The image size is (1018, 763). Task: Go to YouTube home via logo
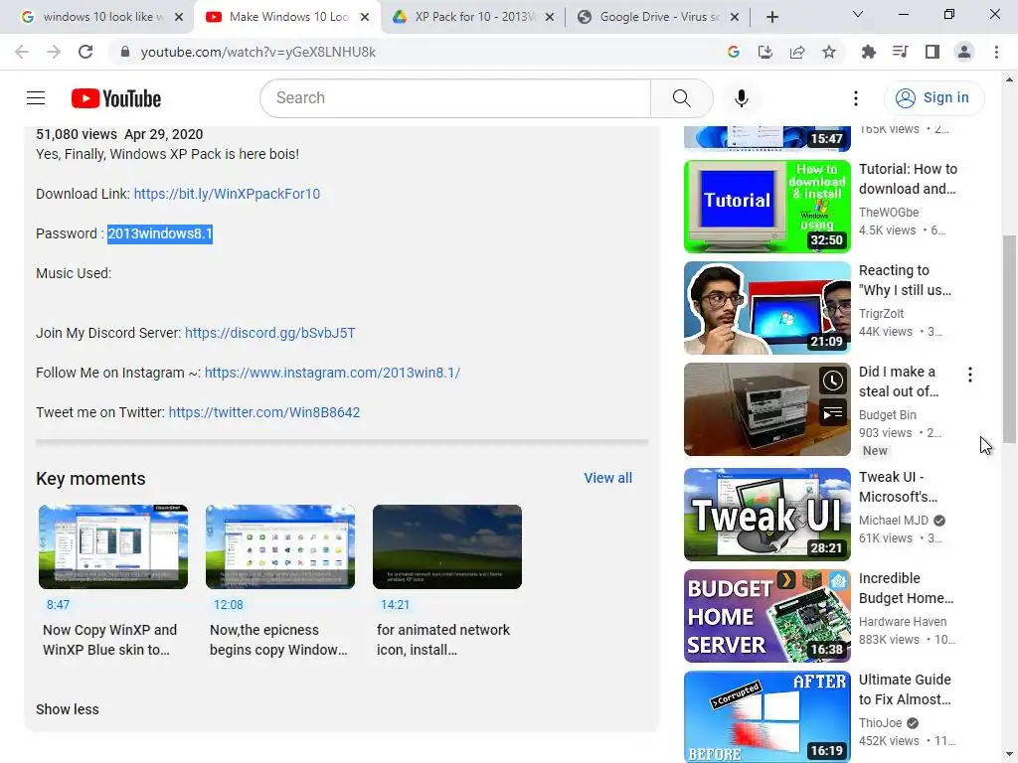(116, 98)
